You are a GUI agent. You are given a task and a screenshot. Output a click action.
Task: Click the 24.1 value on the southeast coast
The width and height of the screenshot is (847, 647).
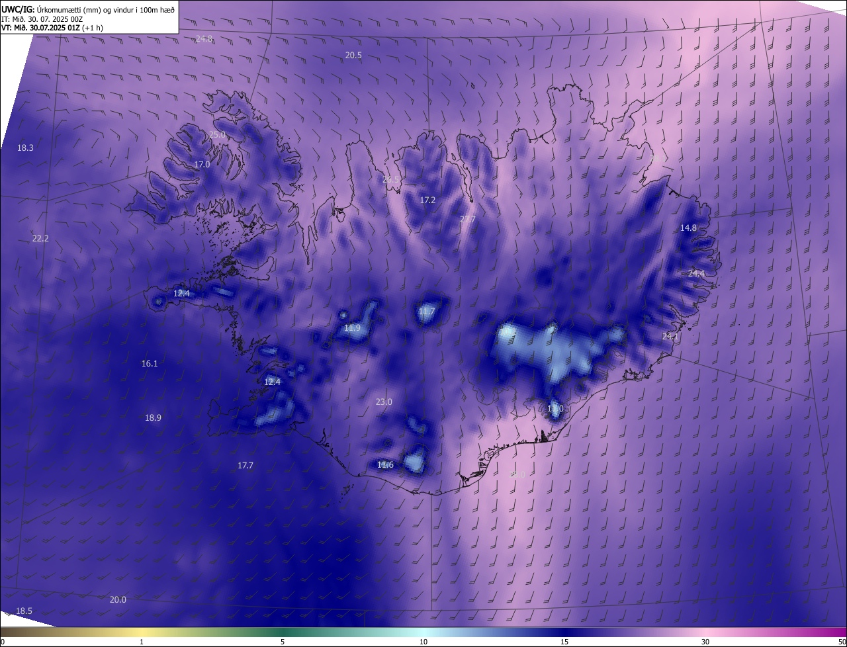click(670, 337)
